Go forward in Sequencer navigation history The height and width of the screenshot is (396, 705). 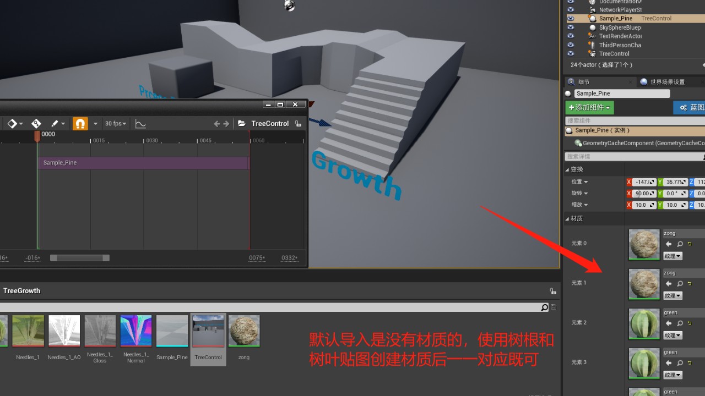pyautogui.click(x=226, y=124)
